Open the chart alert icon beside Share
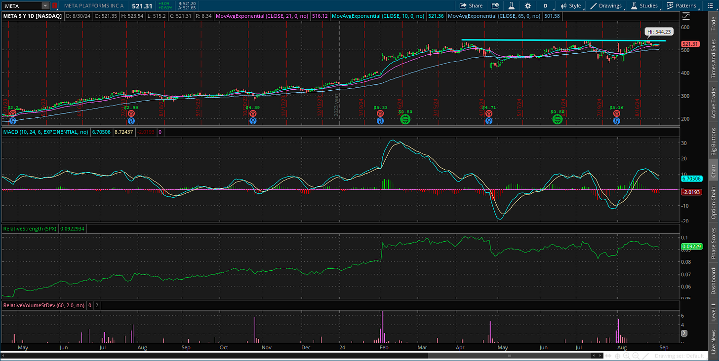Screen dimensions: 719x361 click(495, 6)
